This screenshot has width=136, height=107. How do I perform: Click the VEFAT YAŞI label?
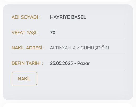(x=25, y=33)
